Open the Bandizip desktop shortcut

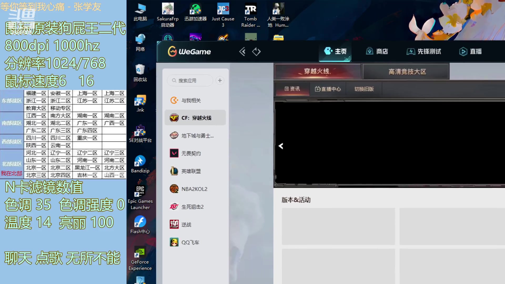140,164
